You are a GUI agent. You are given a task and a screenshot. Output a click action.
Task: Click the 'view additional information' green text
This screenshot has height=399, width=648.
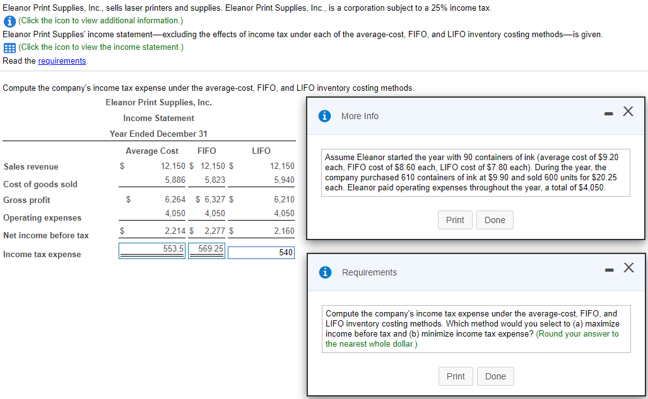tap(101, 21)
